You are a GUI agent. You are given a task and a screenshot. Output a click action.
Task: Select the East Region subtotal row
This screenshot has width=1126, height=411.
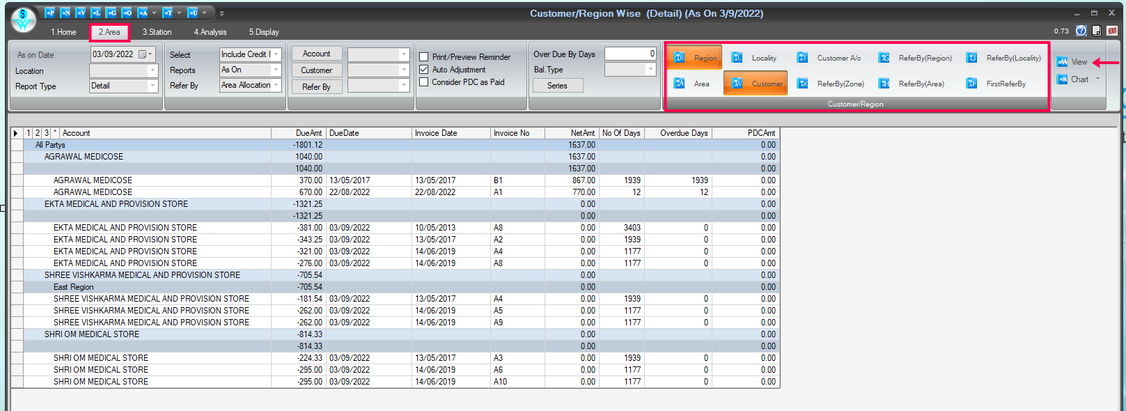click(396, 287)
